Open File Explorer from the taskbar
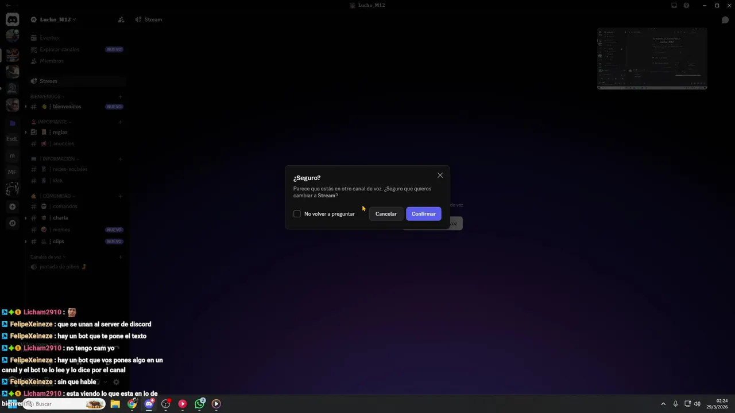 115,404
